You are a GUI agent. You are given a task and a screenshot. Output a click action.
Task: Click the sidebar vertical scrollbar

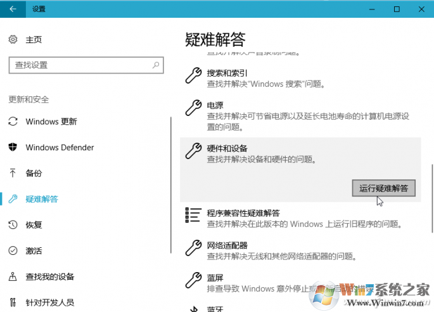point(171,185)
